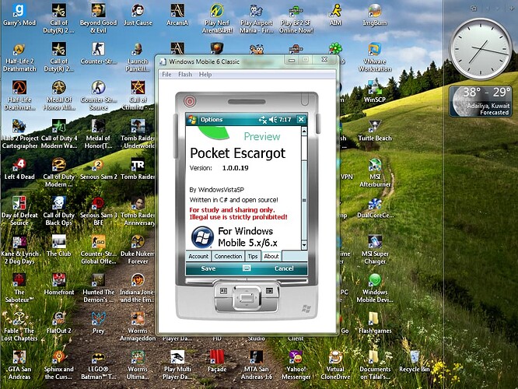Open Just Cause desktop shortcut
This screenshot has width=518, height=389.
coord(138,15)
